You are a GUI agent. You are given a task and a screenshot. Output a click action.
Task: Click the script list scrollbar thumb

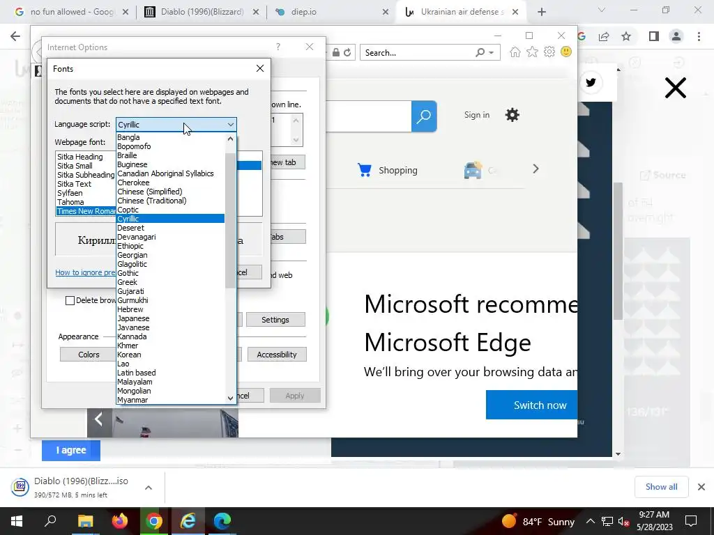[x=230, y=221]
